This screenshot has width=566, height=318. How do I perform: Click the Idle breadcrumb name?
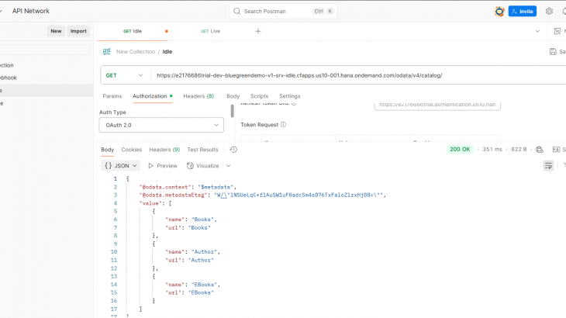pyautogui.click(x=167, y=52)
